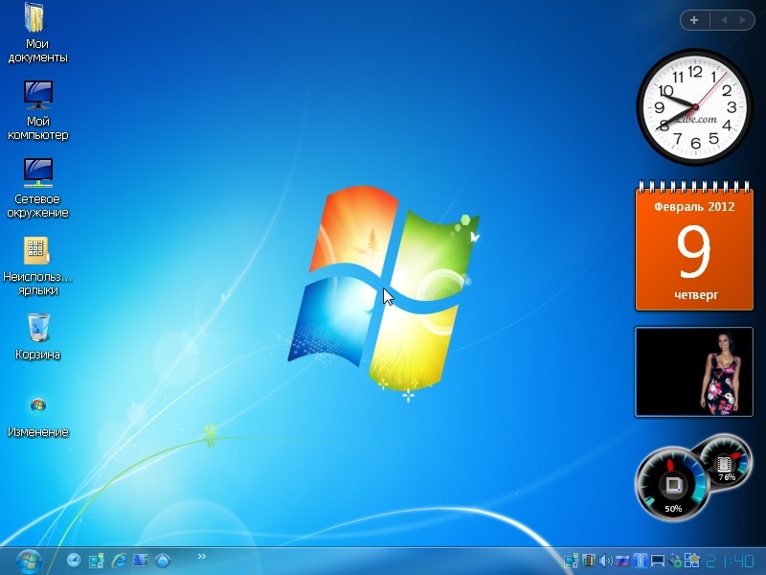This screenshot has height=575, width=766.
Task: Click the clock icon in quick launch
Action: [x=75, y=560]
